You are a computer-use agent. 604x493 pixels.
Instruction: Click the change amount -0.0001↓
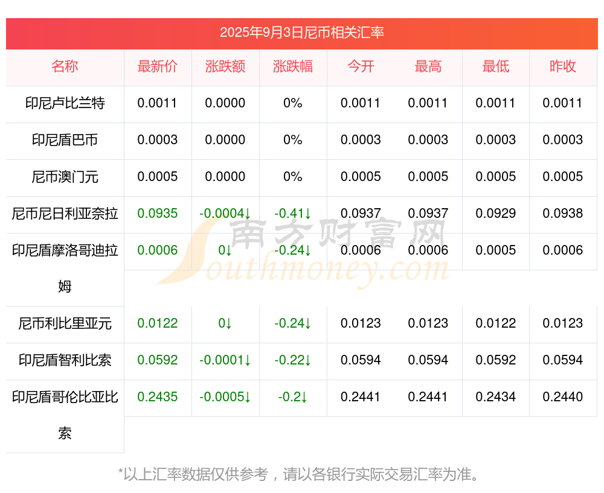coord(225,360)
